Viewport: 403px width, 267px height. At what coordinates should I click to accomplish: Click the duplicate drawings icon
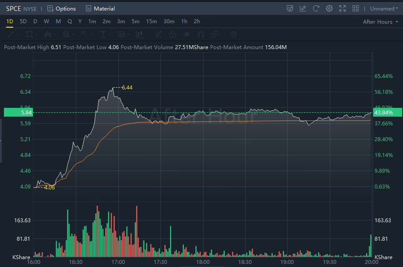pos(214,34)
